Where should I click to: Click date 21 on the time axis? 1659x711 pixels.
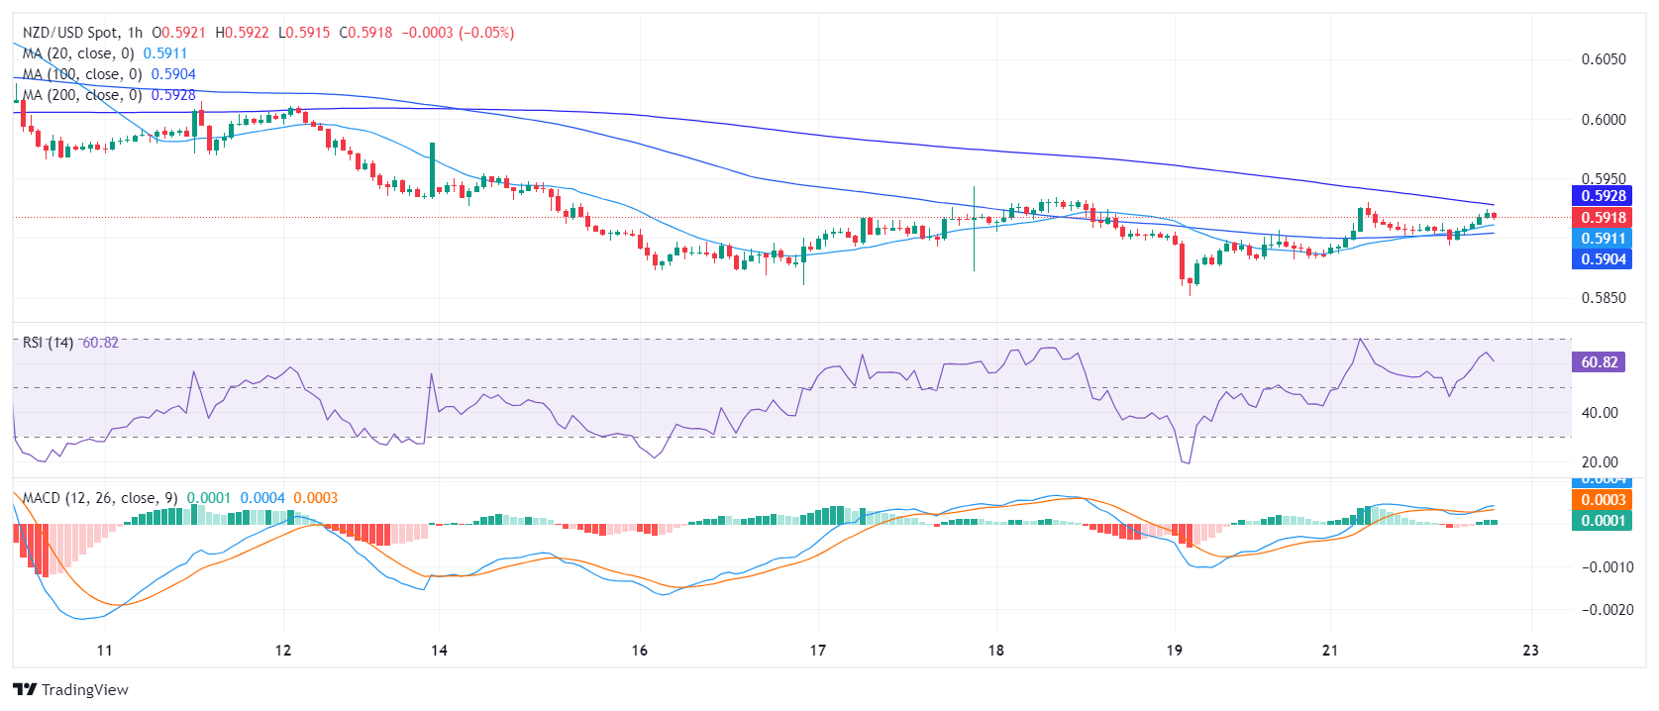coord(1329,651)
